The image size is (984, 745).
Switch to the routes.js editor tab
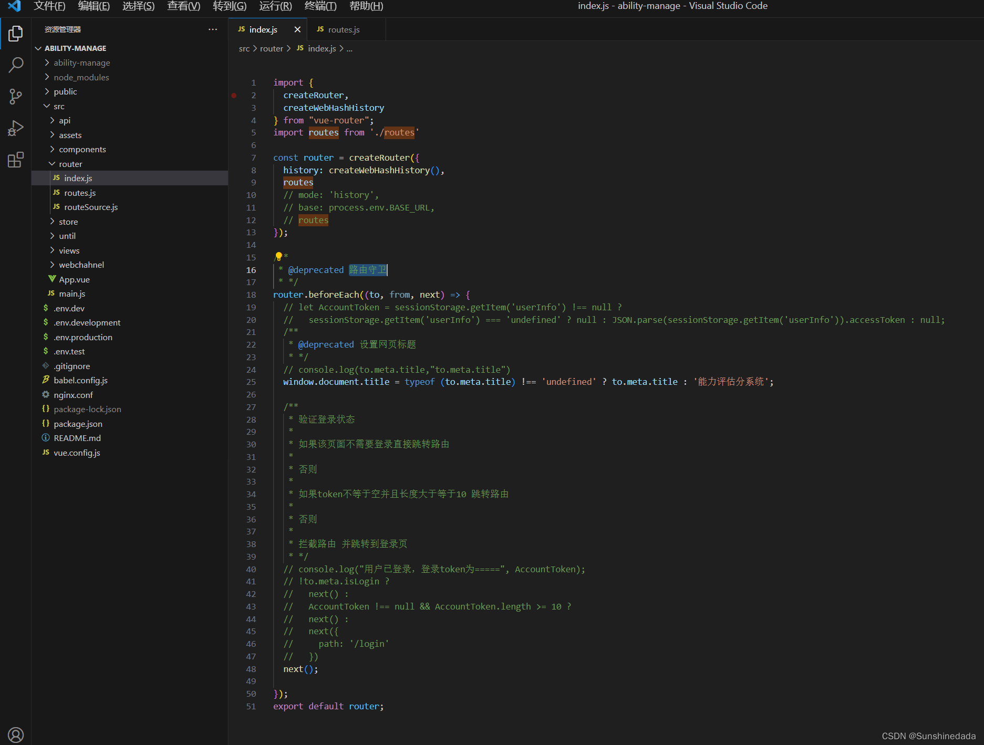click(346, 29)
